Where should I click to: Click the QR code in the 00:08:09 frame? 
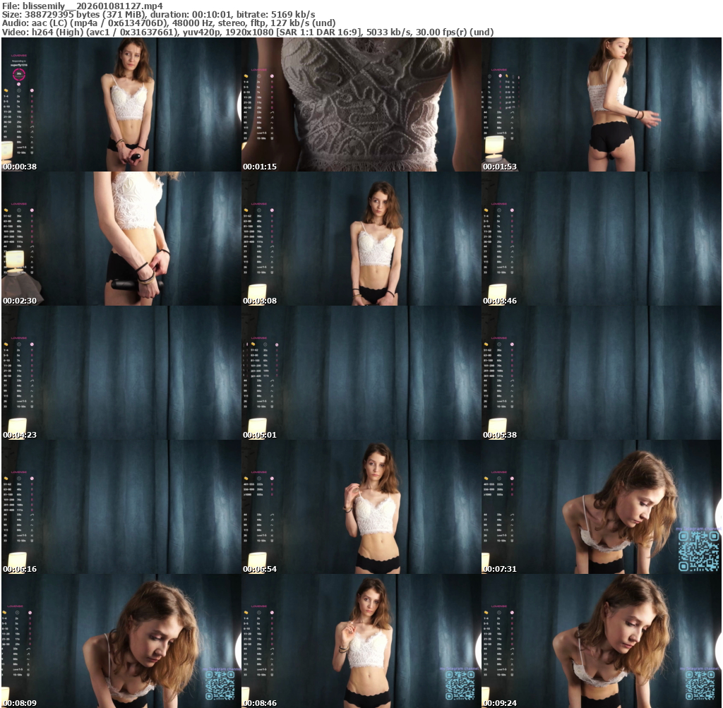[219, 685]
